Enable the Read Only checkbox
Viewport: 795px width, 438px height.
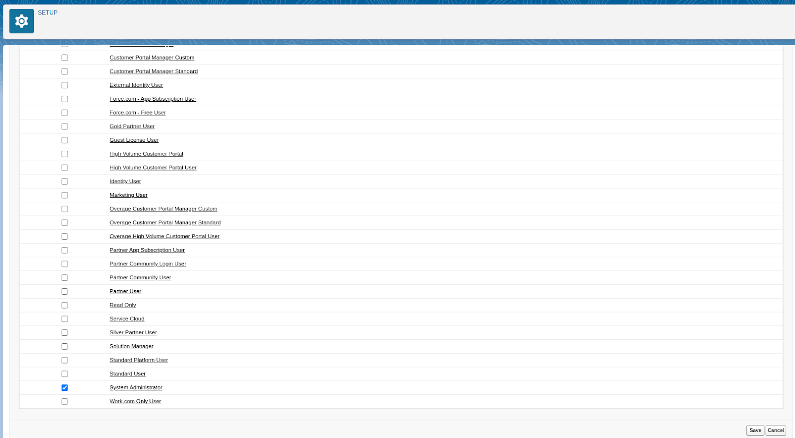[x=65, y=306]
